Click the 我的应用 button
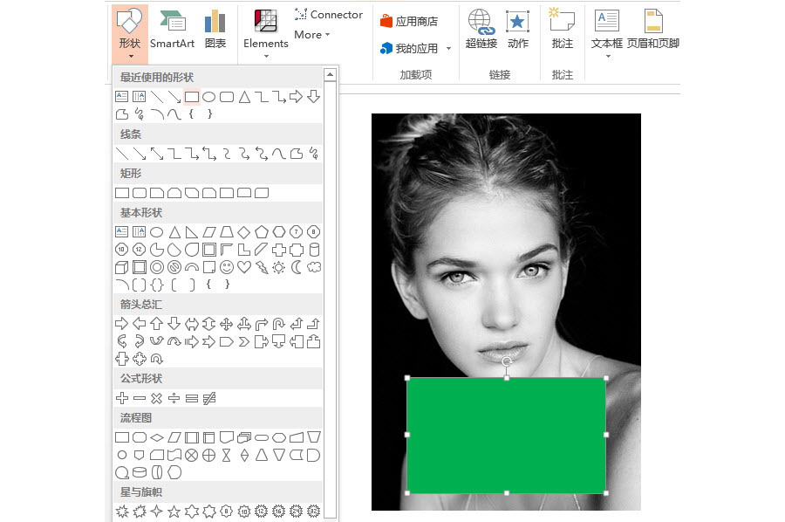The image size is (785, 522). tap(409, 48)
